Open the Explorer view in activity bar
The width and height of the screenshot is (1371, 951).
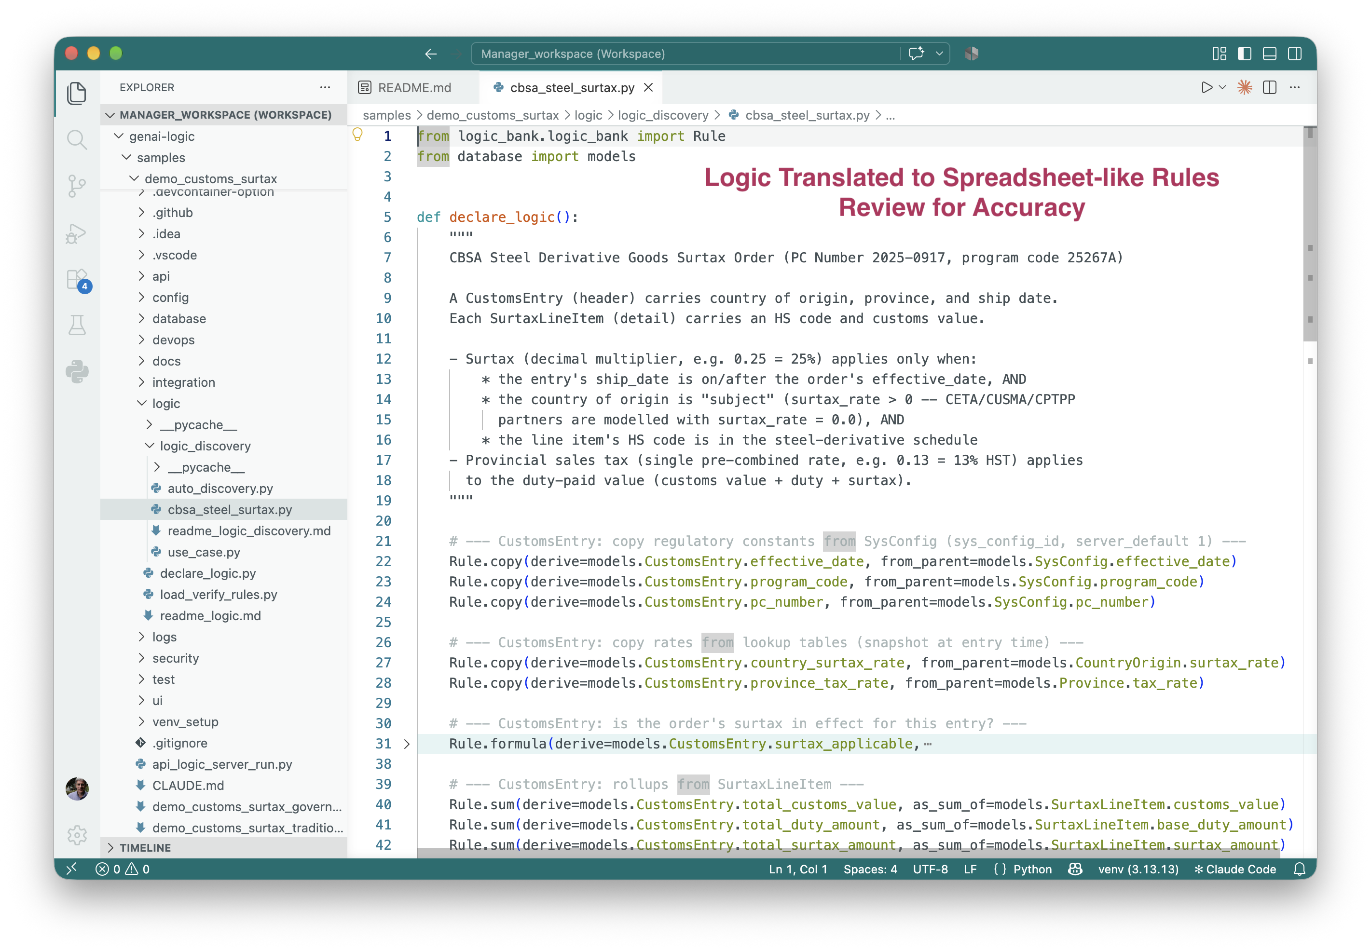[77, 94]
